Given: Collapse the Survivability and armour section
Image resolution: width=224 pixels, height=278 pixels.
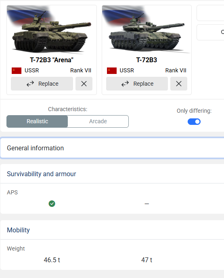Looking at the screenshot, I should (112, 174).
